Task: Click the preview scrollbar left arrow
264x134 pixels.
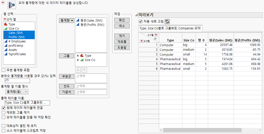Action: coord(161,130)
